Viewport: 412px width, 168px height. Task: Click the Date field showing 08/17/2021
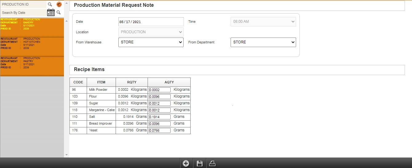151,22
